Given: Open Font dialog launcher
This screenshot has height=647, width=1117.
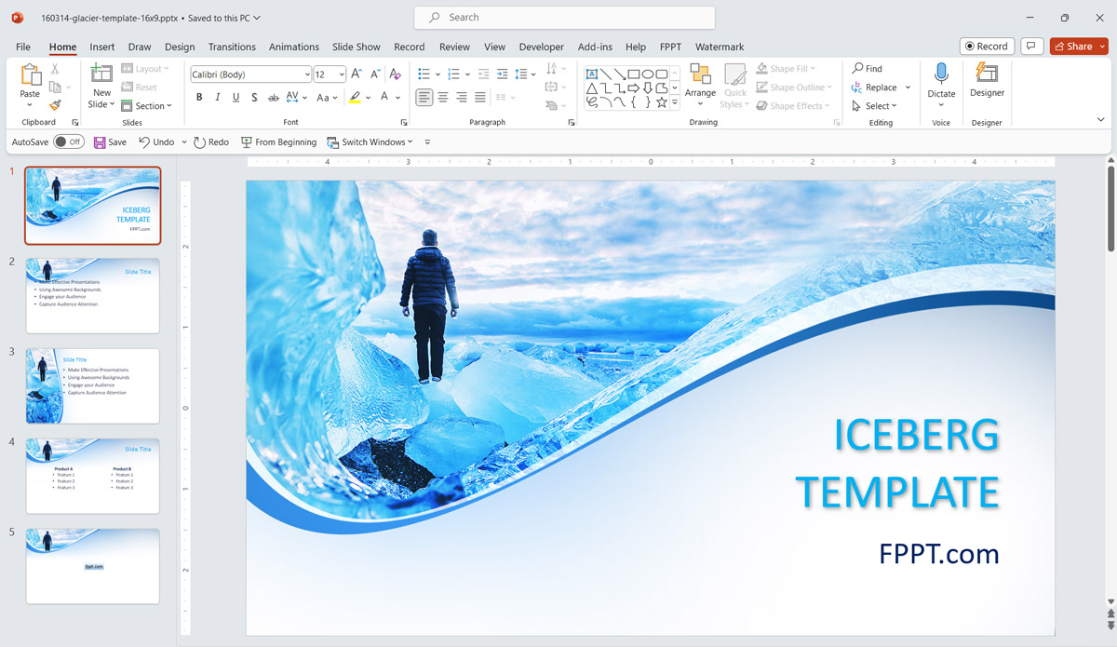Looking at the screenshot, I should coord(404,122).
